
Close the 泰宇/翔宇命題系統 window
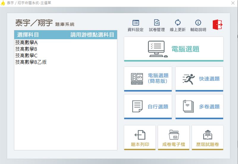233,3
